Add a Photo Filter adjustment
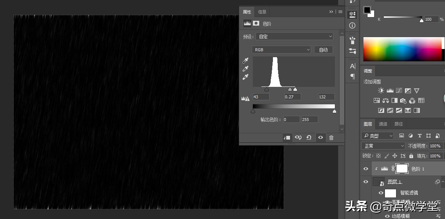Screen dimensions: 445x219 [403, 101]
